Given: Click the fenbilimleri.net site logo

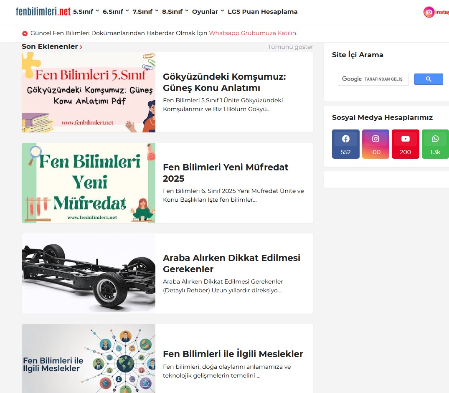Looking at the screenshot, I should tap(43, 12).
